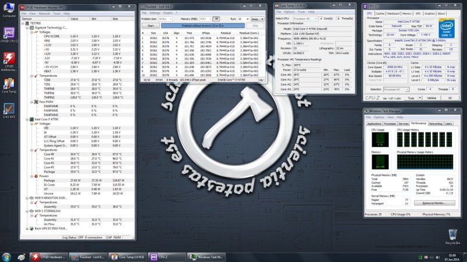Open the Problem size dropdown in LinX
This screenshot has width=467, height=262.
point(170,19)
